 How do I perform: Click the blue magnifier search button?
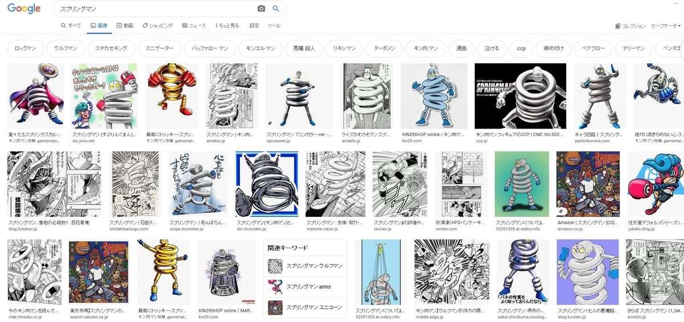click(x=276, y=9)
